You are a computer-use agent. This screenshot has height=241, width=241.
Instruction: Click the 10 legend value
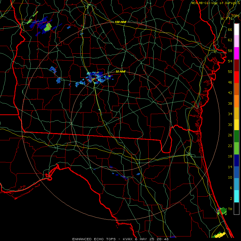[x=230, y=177]
